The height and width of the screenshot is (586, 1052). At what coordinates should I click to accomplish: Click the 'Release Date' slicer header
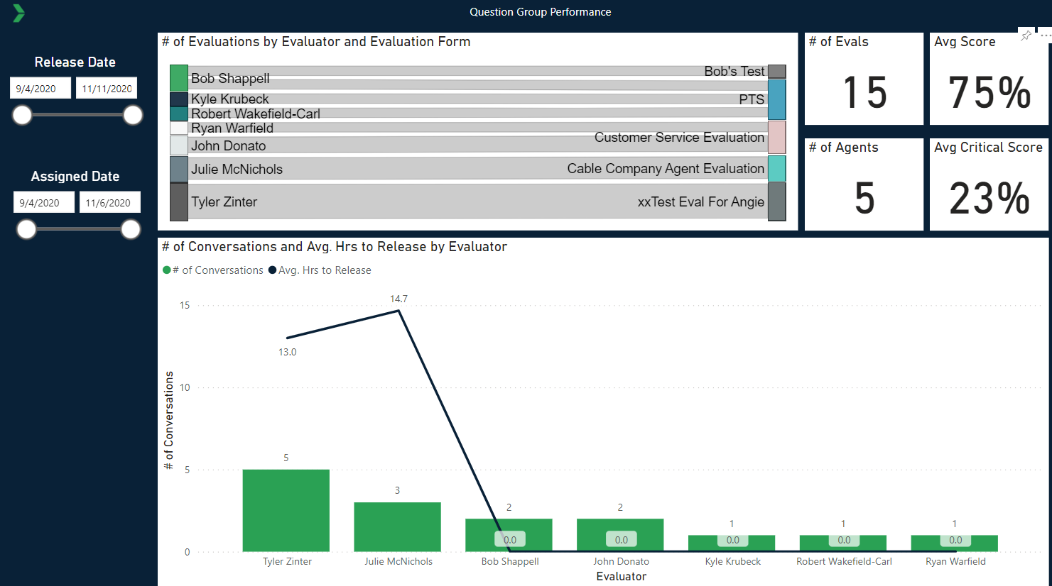pyautogui.click(x=75, y=62)
